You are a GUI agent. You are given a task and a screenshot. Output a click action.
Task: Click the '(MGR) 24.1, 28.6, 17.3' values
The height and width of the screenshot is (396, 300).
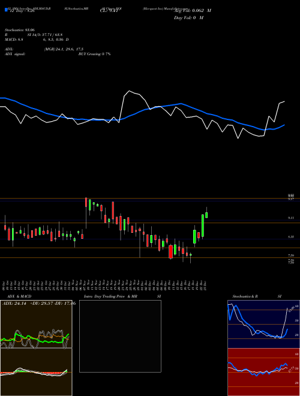[x=64, y=49]
